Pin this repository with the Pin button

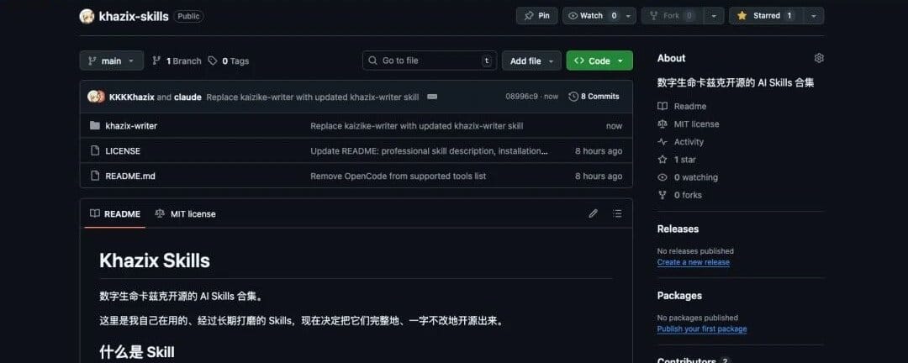tap(536, 16)
